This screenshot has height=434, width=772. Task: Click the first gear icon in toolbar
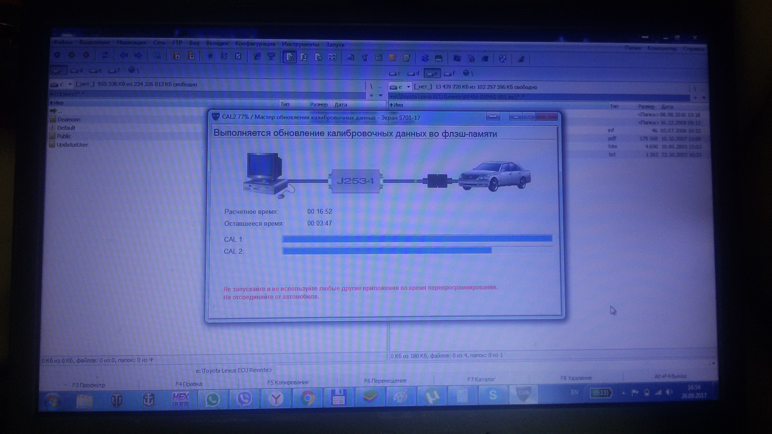pos(57,55)
